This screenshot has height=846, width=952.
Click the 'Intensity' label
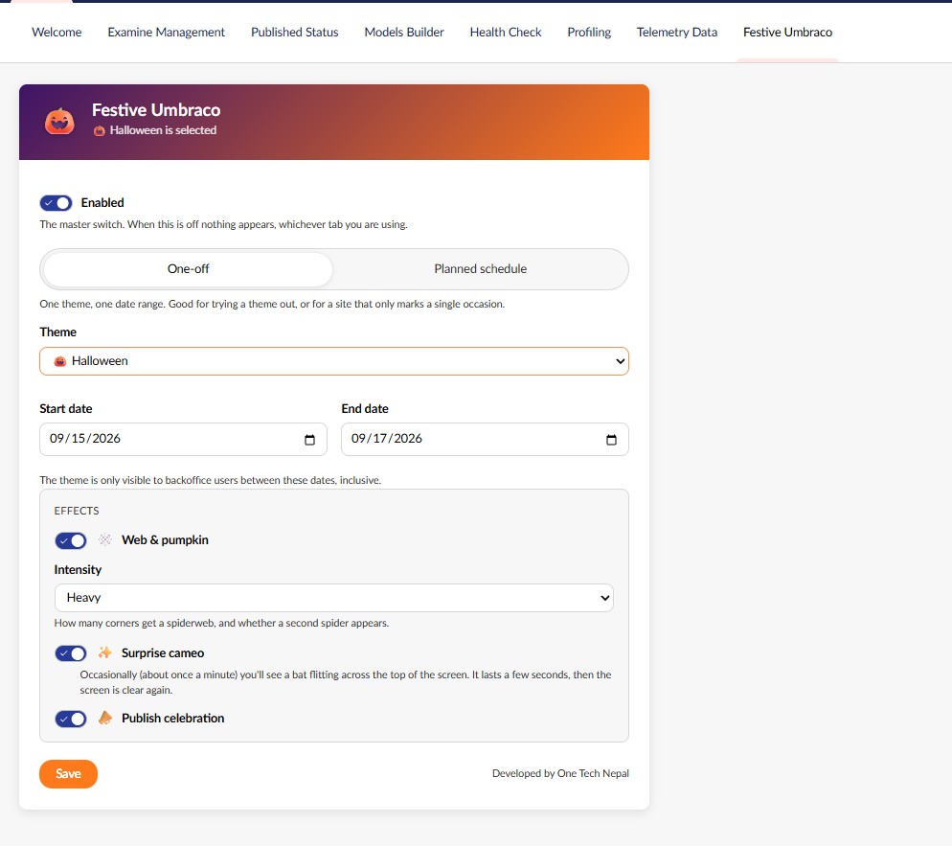(78, 570)
